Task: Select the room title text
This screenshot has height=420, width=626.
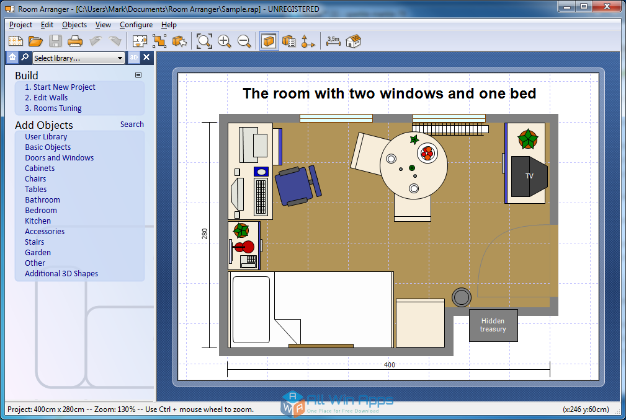Action: tap(389, 94)
